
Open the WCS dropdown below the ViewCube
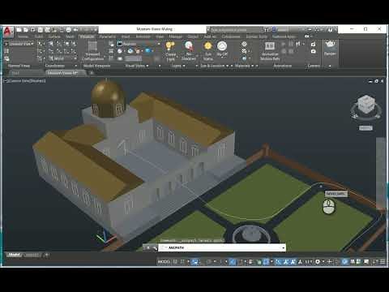pyautogui.click(x=365, y=128)
